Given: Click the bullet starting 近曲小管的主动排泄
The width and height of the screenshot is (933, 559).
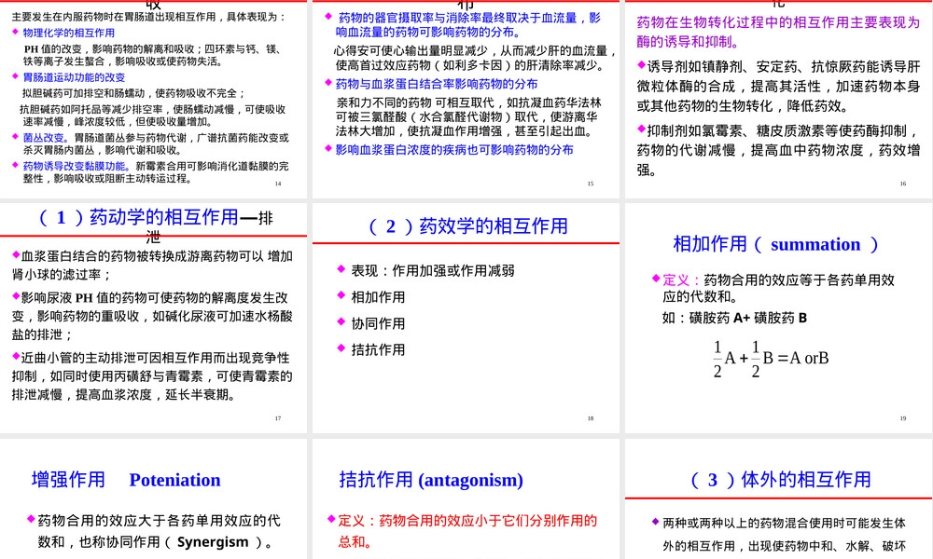Looking at the screenshot, I should point(152,376).
